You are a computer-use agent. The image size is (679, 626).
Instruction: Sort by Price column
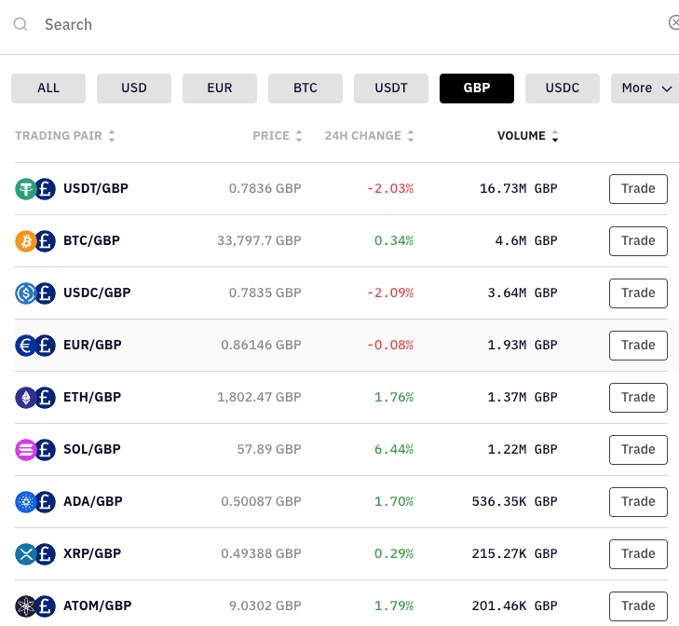point(278,136)
